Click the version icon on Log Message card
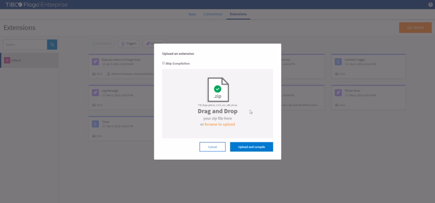Screen dimensions: 435x203 94,105
